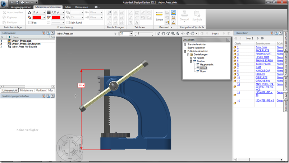The width and height of the screenshot is (289, 163).
Task: Open the 10 pt font size dropdown
Action: [x=44, y=12]
